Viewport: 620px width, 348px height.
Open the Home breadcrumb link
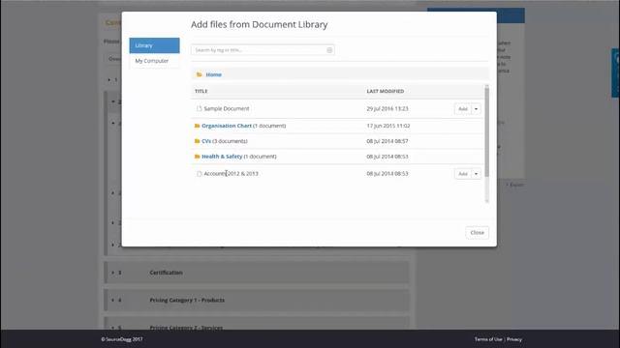click(213, 74)
